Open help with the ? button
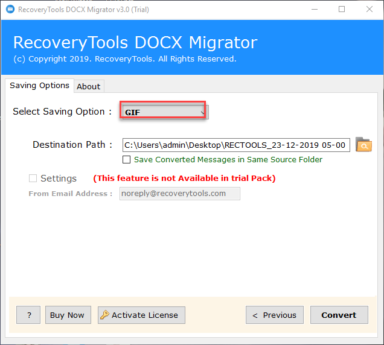The width and height of the screenshot is (384, 345). (x=28, y=315)
